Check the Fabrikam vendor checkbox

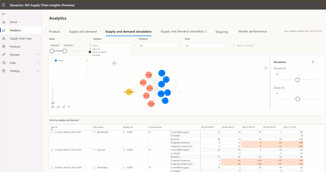(90, 55)
